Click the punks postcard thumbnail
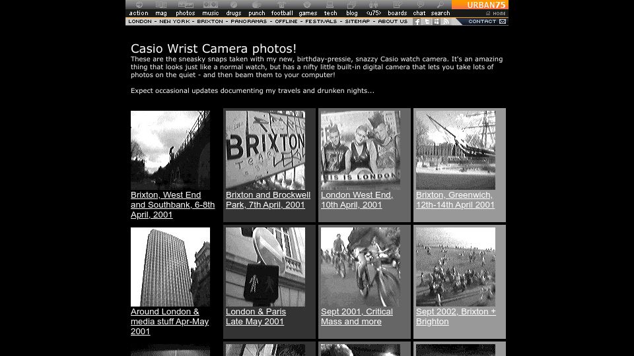 [361, 150]
